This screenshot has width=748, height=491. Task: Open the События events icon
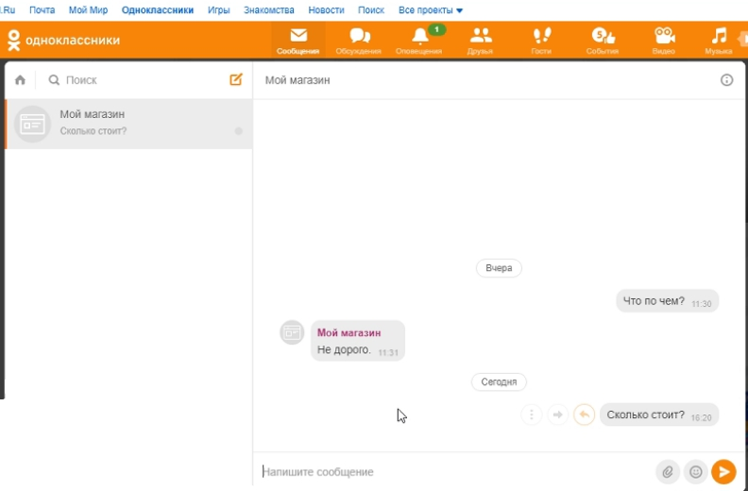pos(603,36)
